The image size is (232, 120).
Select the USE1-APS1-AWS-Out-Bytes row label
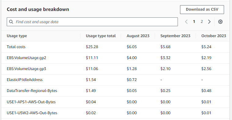pos(31,102)
